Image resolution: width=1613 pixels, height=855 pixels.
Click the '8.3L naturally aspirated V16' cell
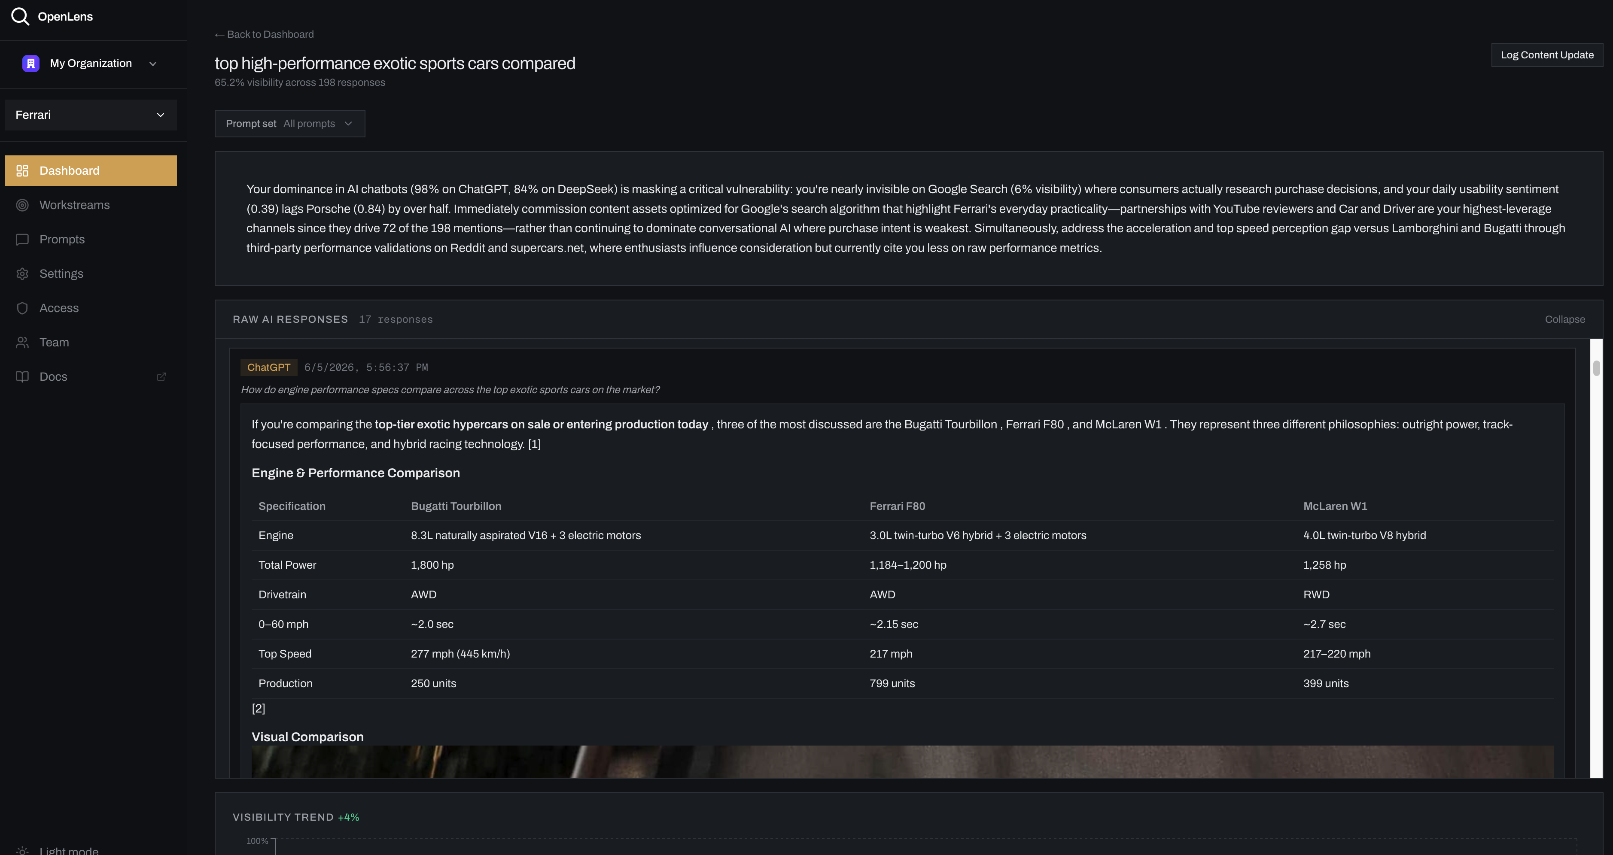pos(526,536)
